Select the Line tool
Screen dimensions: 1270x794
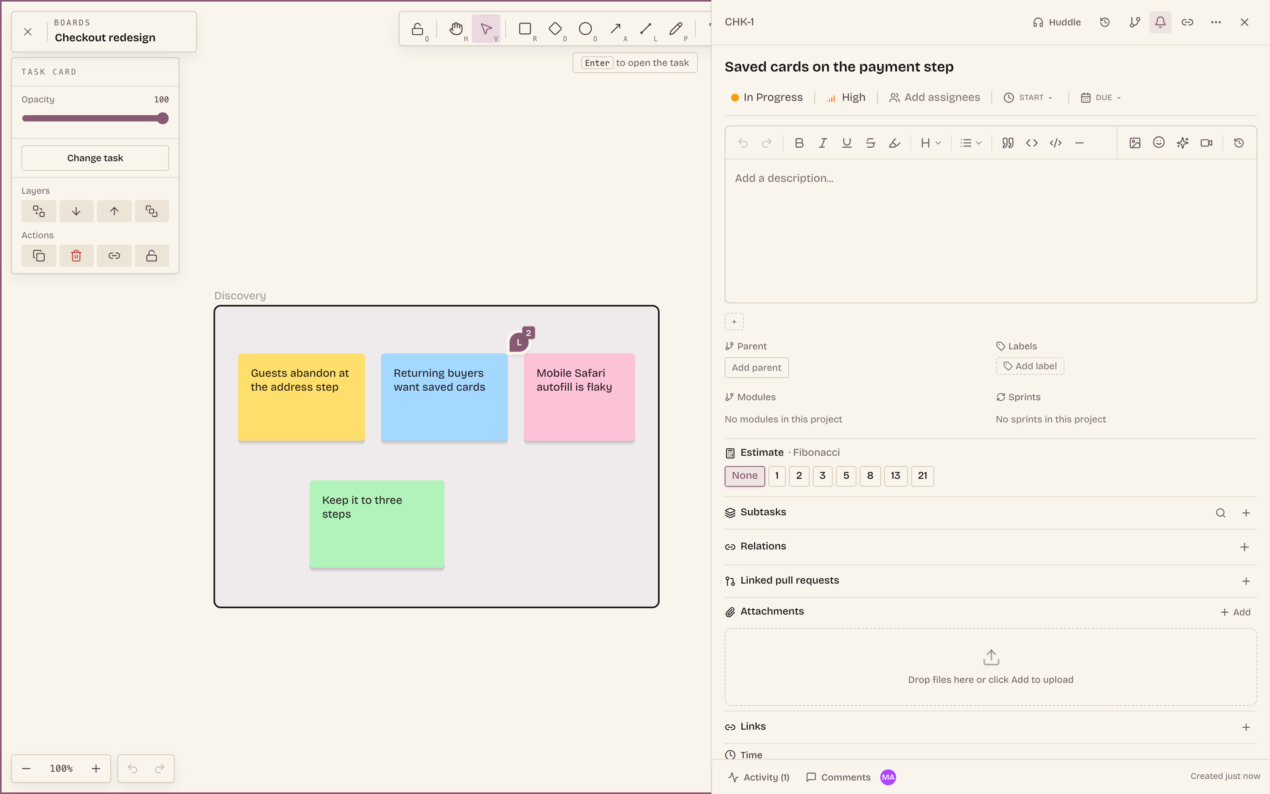pyautogui.click(x=646, y=29)
